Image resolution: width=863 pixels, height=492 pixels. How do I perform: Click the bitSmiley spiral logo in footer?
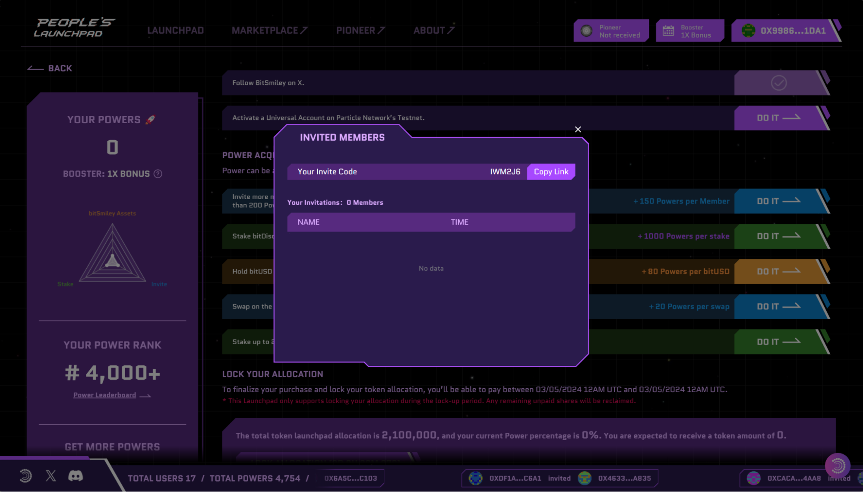tap(25, 476)
